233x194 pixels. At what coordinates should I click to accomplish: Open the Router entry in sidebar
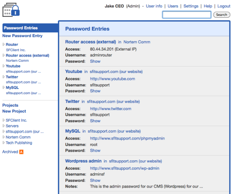[x=12, y=45]
